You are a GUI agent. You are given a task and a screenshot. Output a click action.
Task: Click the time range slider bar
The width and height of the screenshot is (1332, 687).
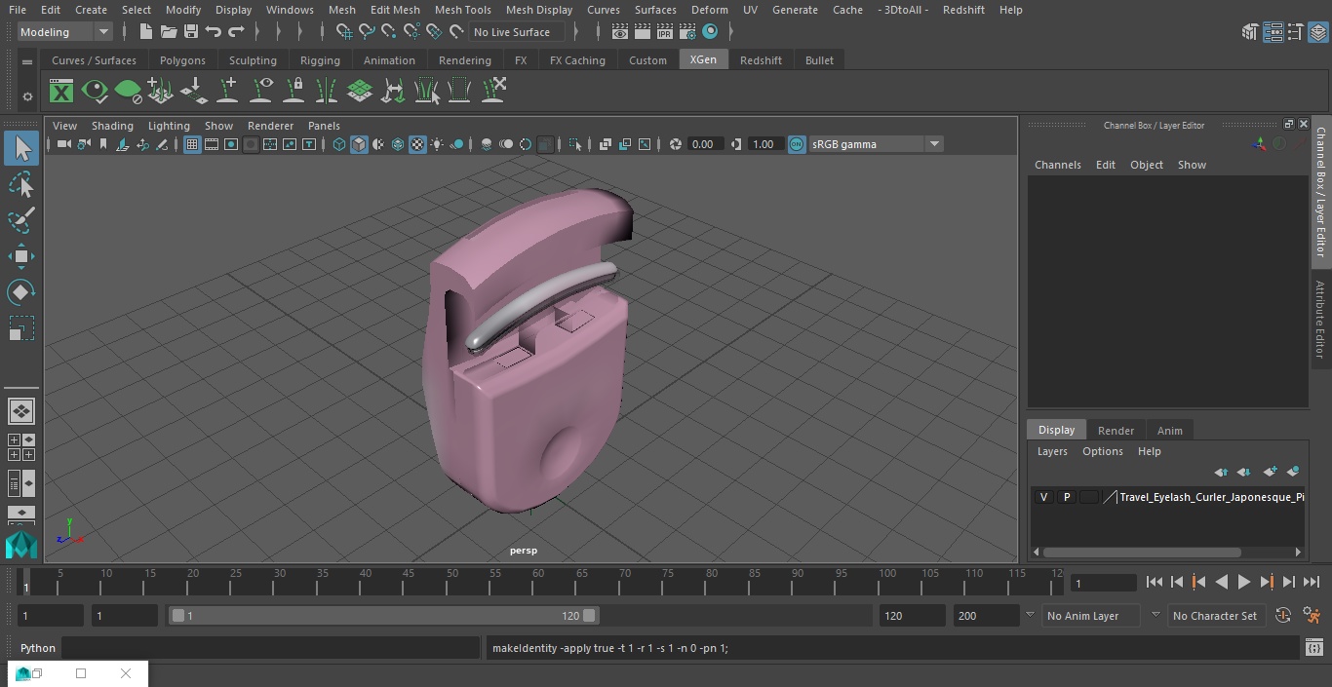(383, 616)
